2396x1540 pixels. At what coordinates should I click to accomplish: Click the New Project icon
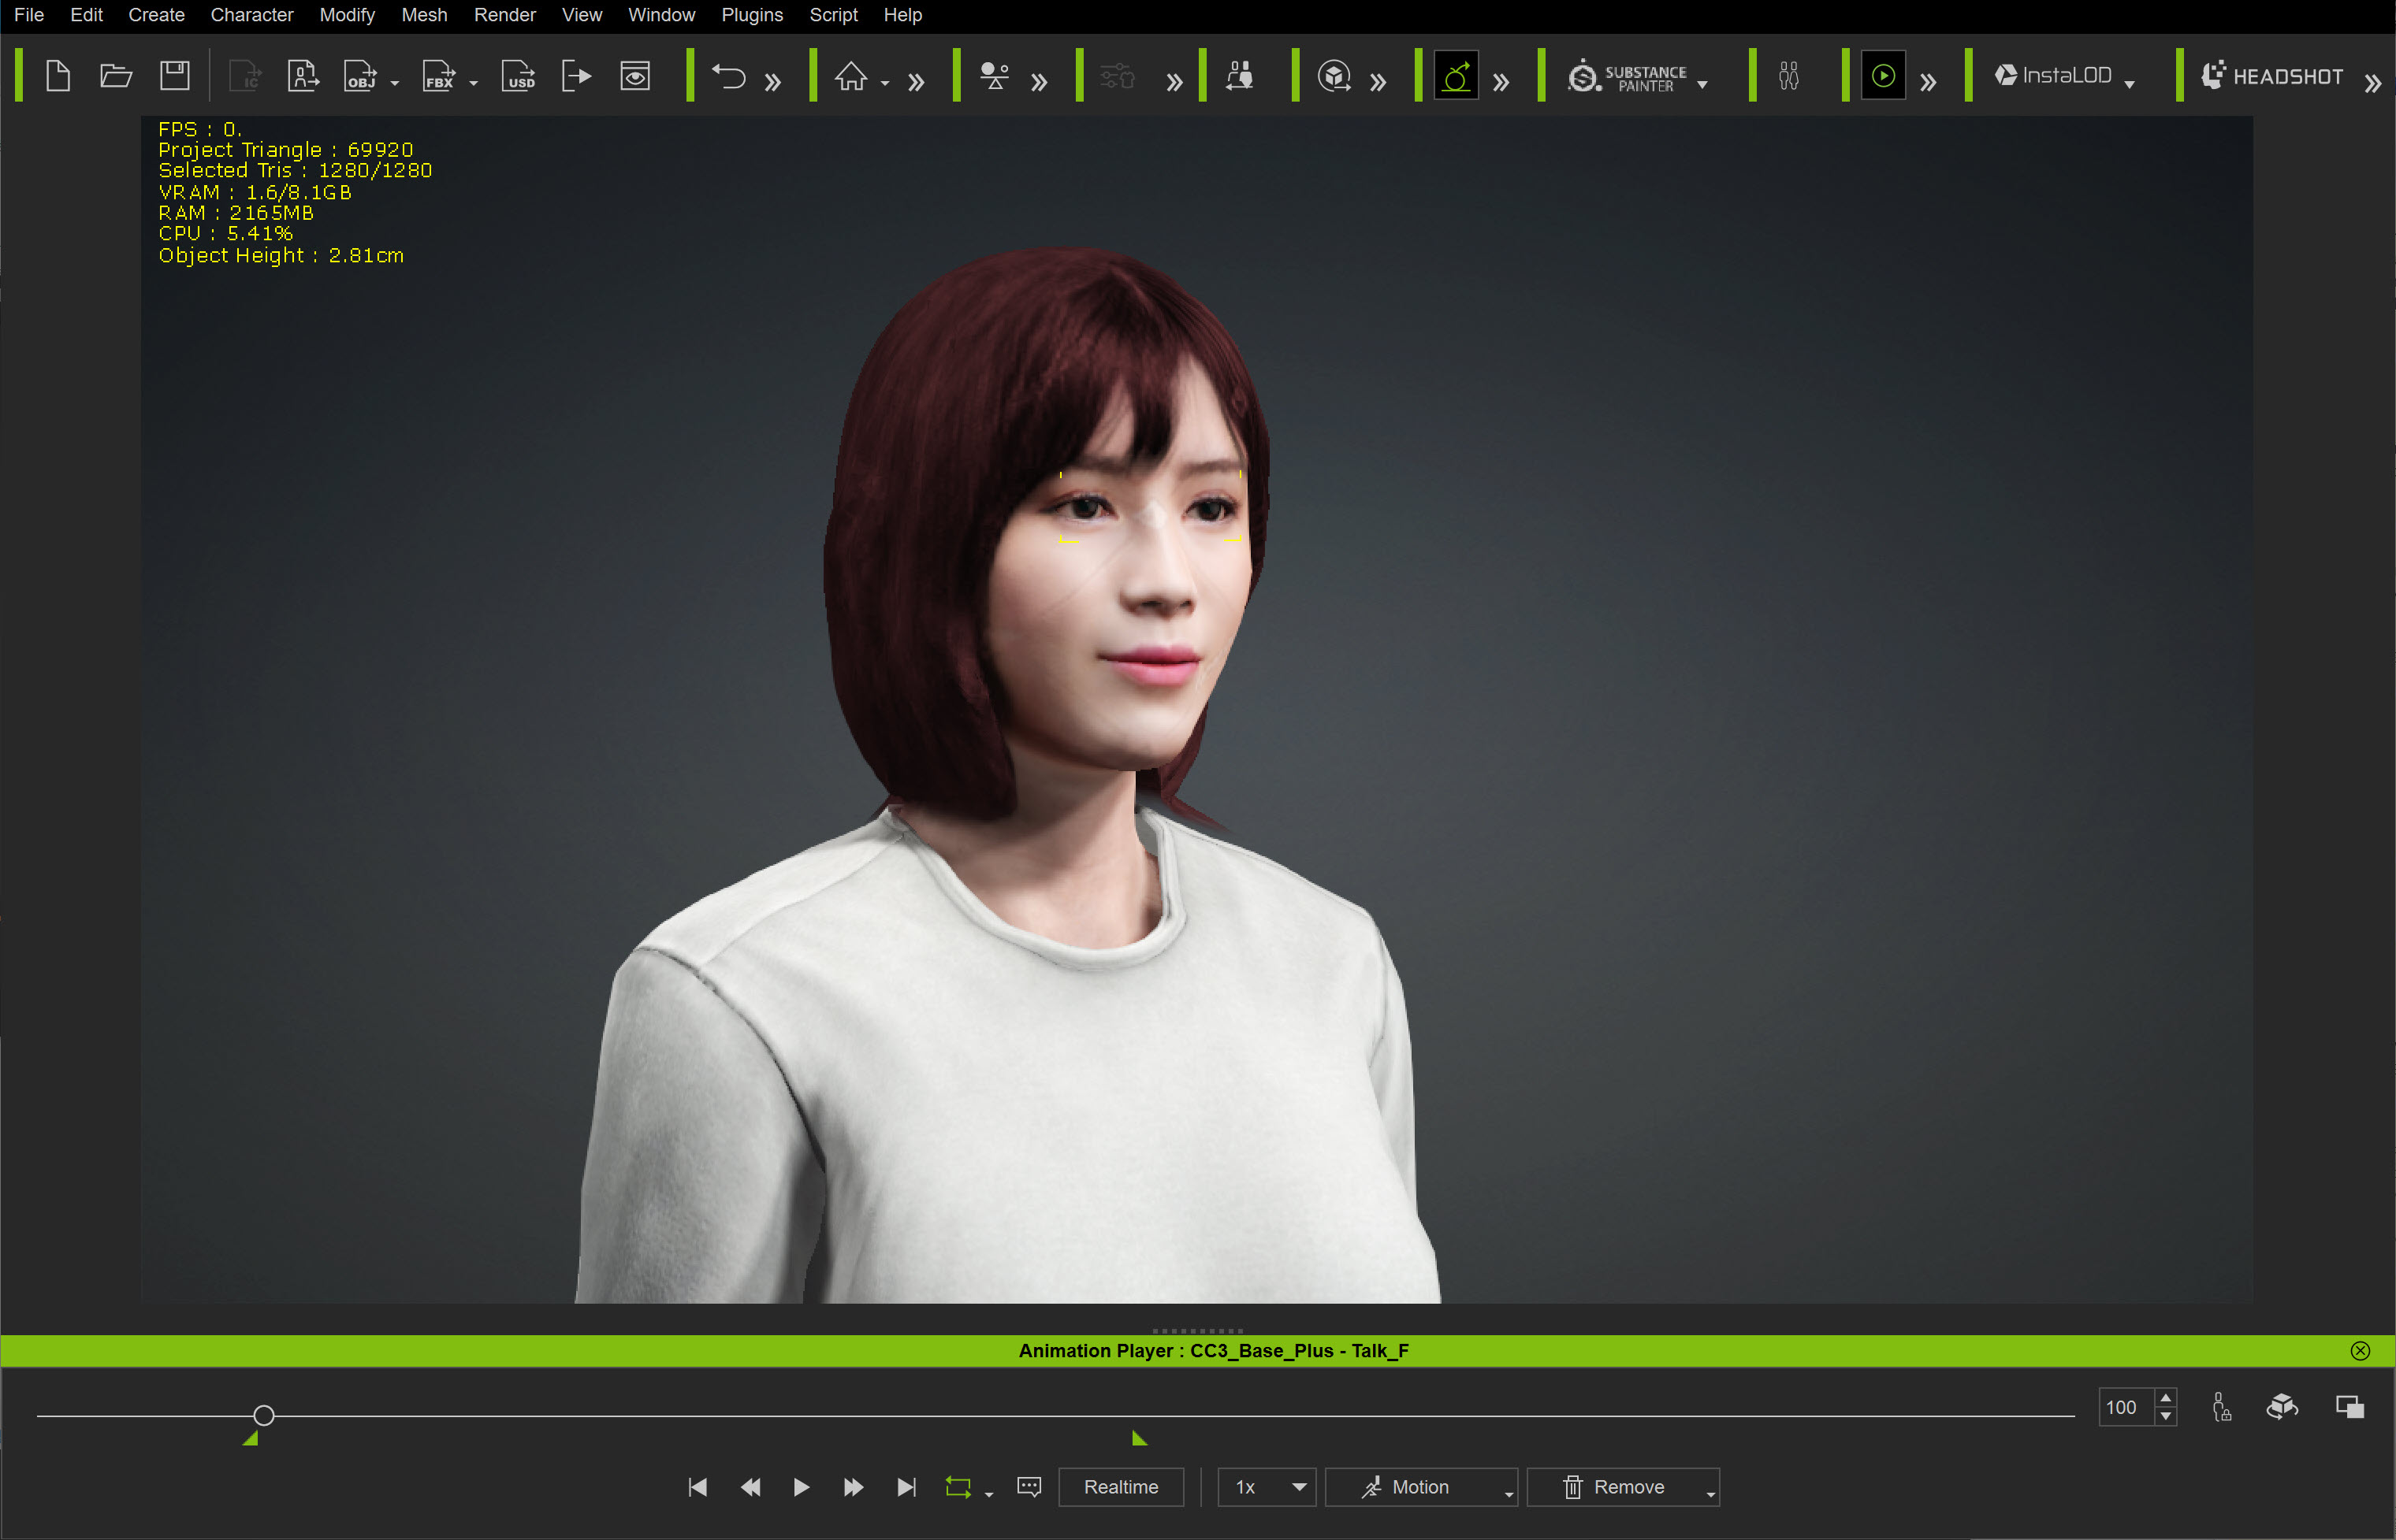click(58, 76)
